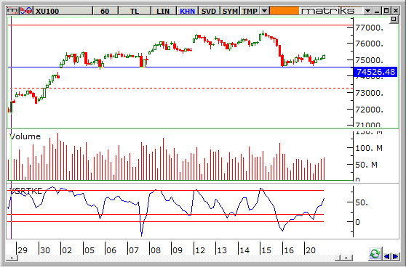Click the 05 date label
The height and width of the screenshot is (267, 406).
point(89,250)
